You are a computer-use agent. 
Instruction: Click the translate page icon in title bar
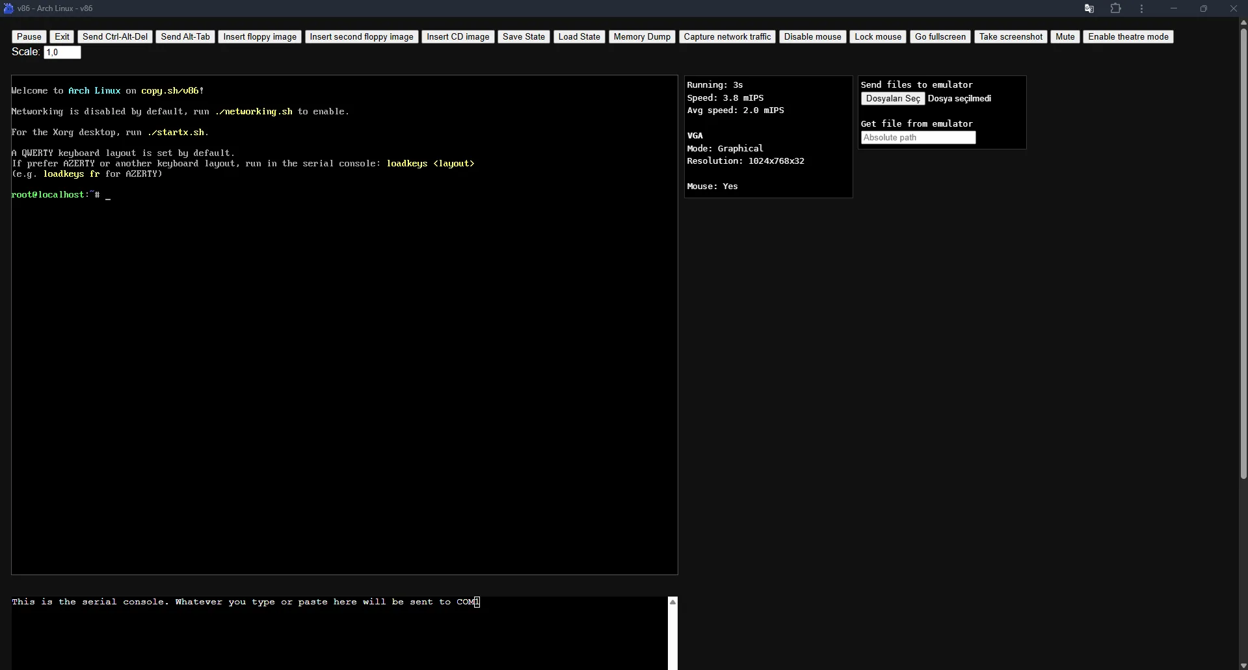click(x=1089, y=8)
